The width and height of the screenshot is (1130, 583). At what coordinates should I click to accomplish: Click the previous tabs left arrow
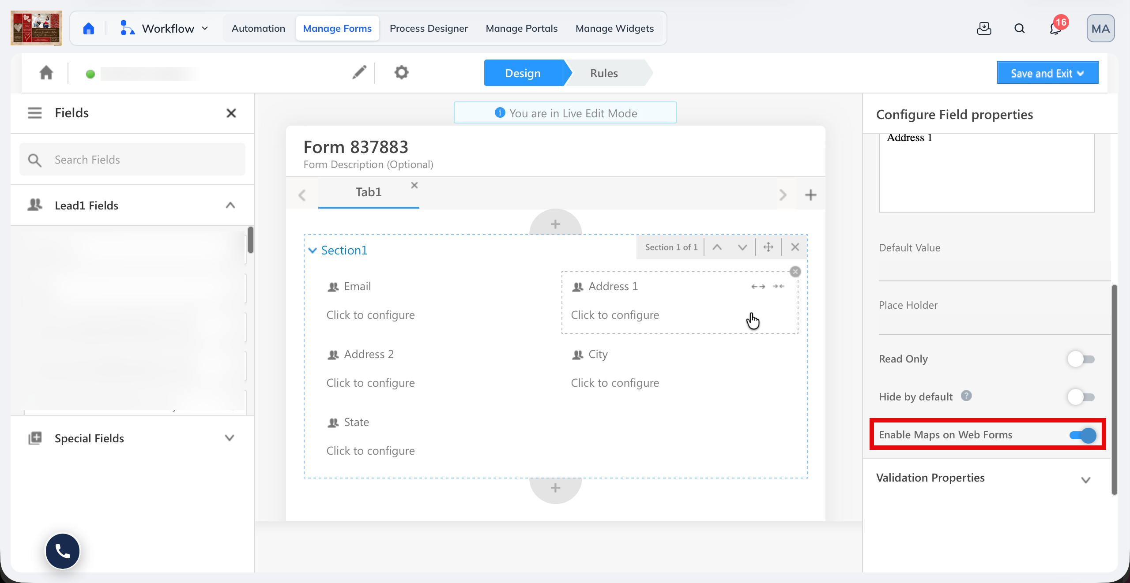[302, 195]
